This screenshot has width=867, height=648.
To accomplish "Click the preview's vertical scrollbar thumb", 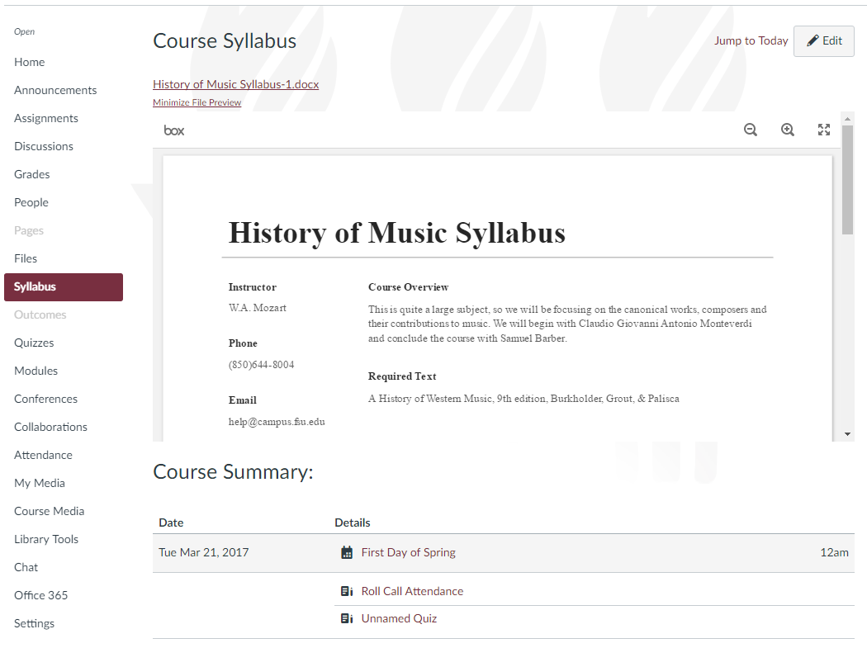I will 848,180.
